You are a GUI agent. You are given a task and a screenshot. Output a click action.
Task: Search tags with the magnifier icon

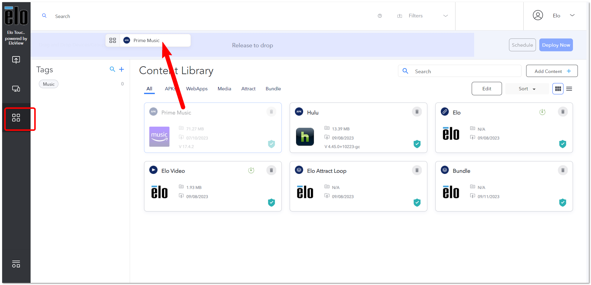tap(113, 69)
